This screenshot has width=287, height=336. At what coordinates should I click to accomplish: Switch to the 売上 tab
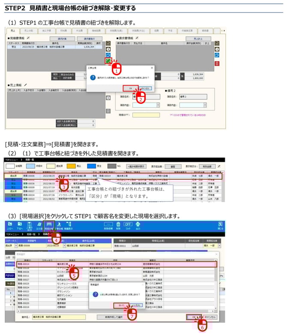coord(13,31)
